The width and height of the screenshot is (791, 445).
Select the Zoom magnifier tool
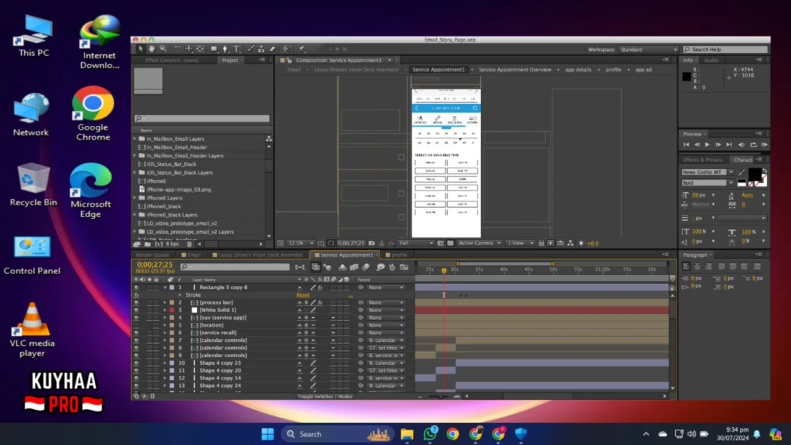(163, 49)
